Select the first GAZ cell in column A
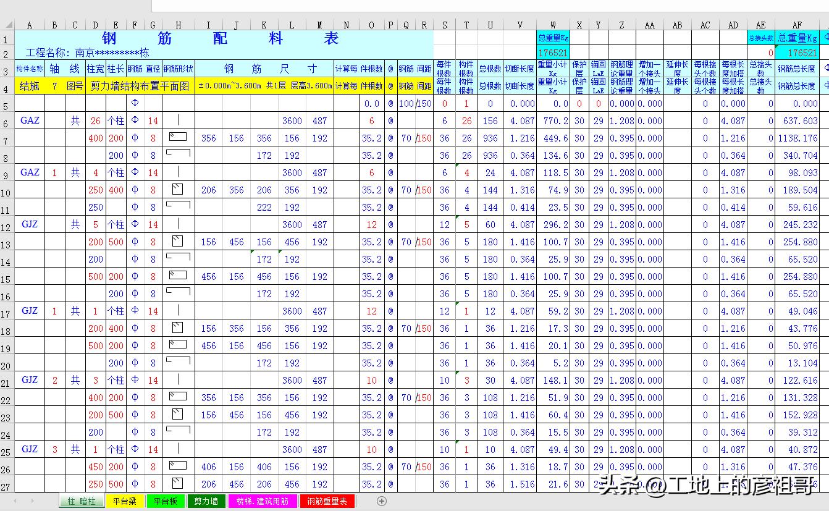This screenshot has width=829, height=511. click(x=30, y=120)
